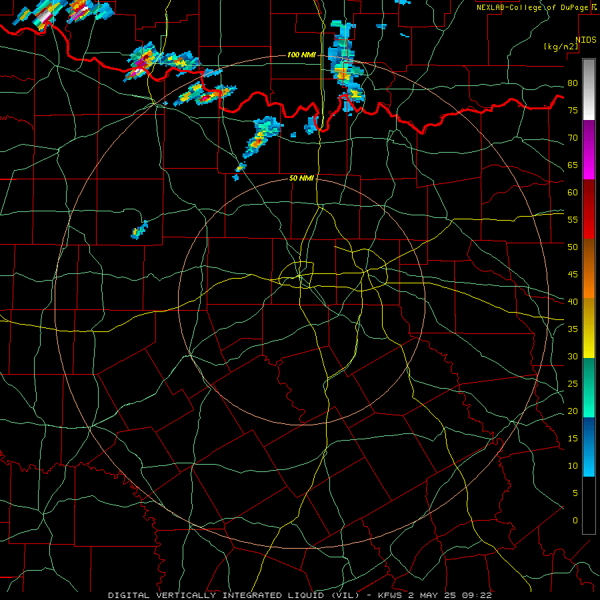Click the 75 value on the color scale
This screenshot has width=600, height=600.
[573, 110]
